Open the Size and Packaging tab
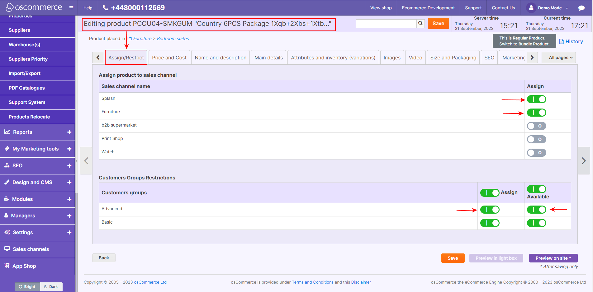593x292 pixels. coord(453,58)
